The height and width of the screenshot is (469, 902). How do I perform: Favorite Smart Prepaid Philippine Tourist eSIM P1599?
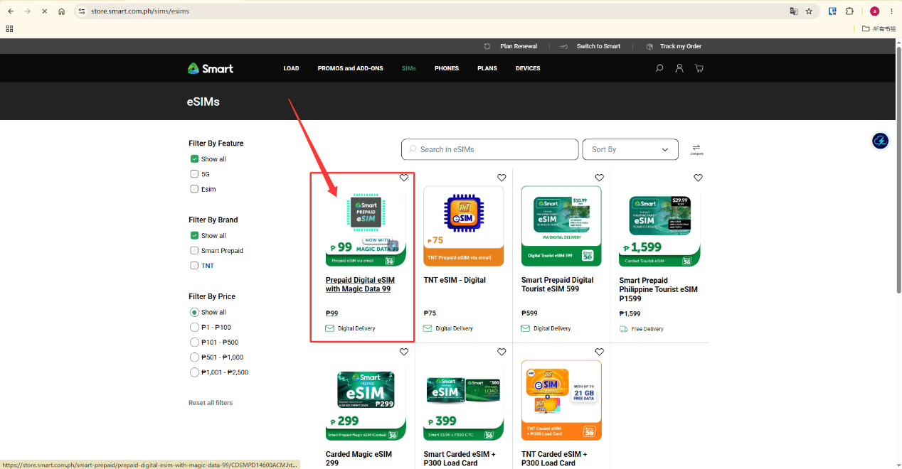tap(698, 178)
